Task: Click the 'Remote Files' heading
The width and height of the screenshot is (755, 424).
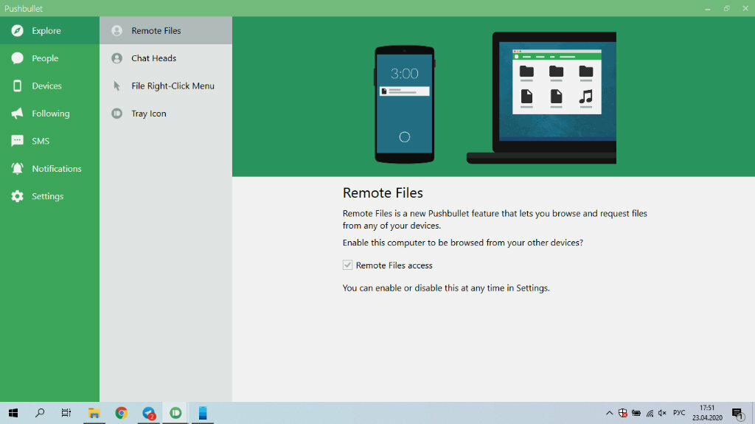Action: [383, 192]
